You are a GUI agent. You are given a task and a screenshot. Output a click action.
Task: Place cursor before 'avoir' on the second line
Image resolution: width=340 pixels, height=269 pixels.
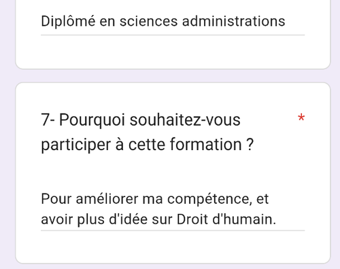[41, 219]
